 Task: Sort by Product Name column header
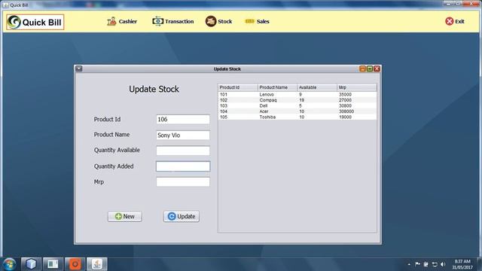click(x=277, y=87)
